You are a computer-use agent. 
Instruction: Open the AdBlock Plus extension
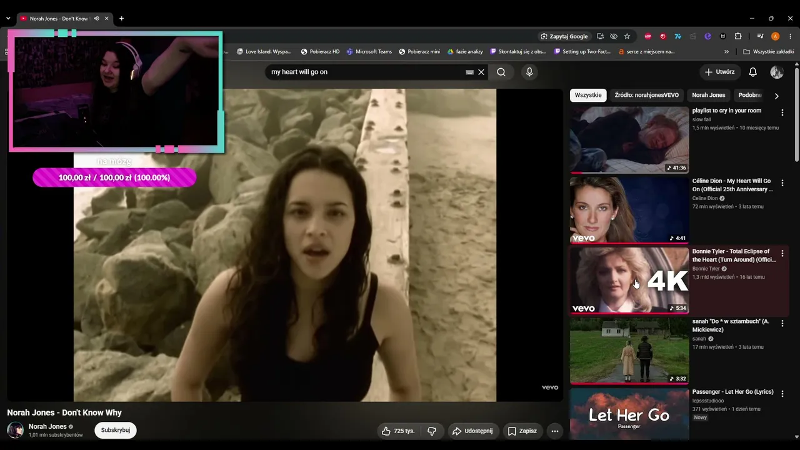pos(648,36)
